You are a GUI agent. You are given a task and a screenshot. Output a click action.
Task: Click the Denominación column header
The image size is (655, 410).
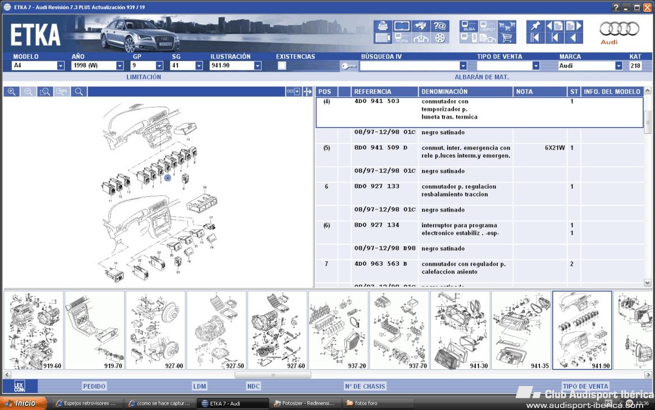(x=465, y=92)
